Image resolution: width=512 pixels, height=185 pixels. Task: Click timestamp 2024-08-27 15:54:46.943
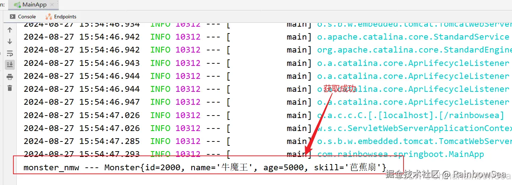82,63
